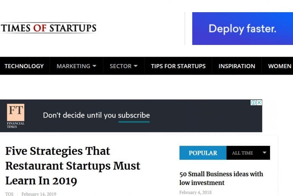Expand the Sector dropdown menu
This screenshot has height=196, width=293.
(124, 66)
